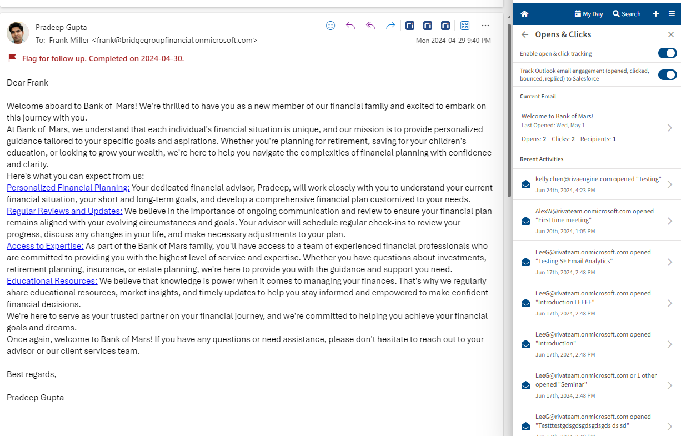Close the Opens & Clicks panel

pos(670,34)
